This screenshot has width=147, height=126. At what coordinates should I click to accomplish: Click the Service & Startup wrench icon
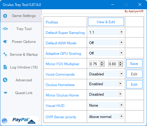[x=5, y=54]
